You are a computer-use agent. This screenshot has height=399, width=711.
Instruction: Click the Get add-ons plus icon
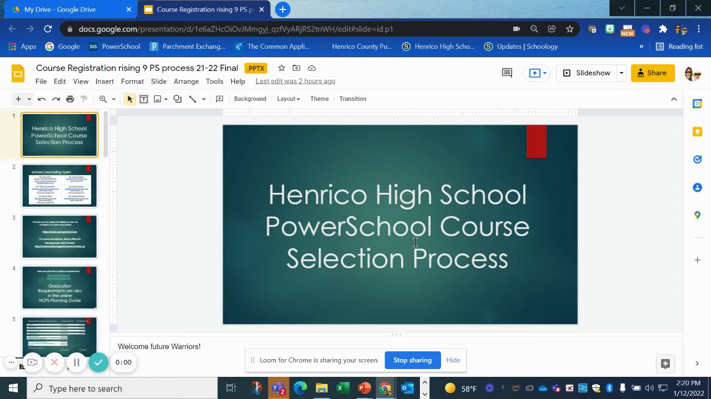pyautogui.click(x=698, y=260)
